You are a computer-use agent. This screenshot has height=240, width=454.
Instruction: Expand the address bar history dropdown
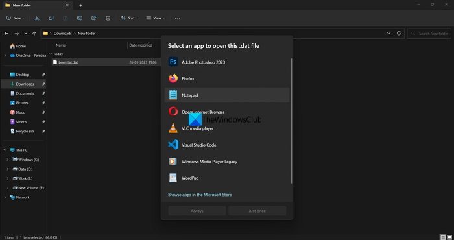(388, 34)
